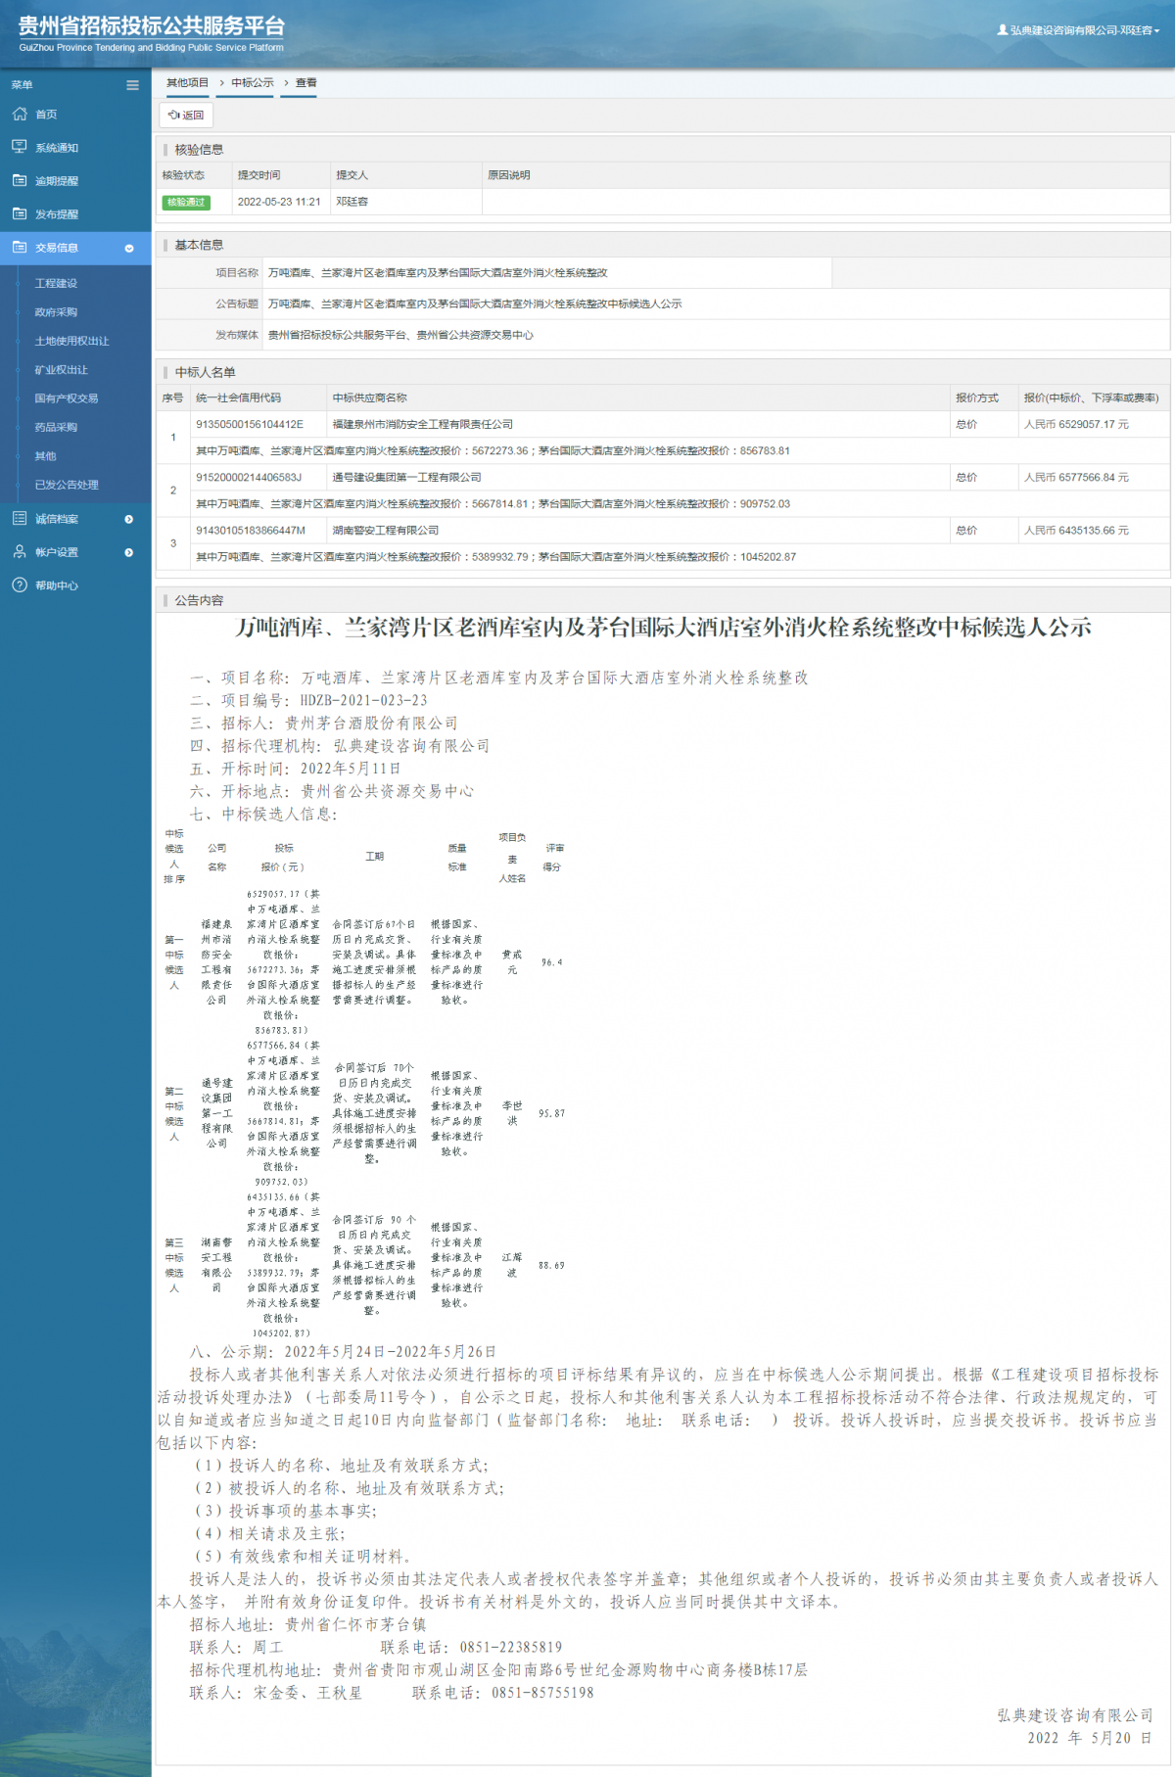Click submitter name 邓廷容 in table
The width and height of the screenshot is (1175, 1777).
(x=352, y=202)
